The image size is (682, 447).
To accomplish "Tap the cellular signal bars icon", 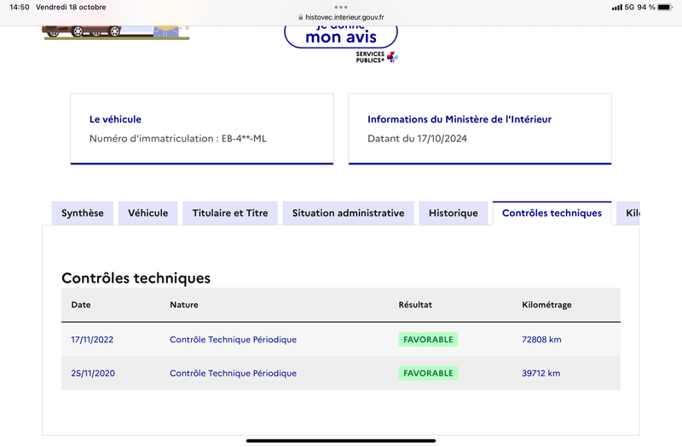I will pos(616,8).
